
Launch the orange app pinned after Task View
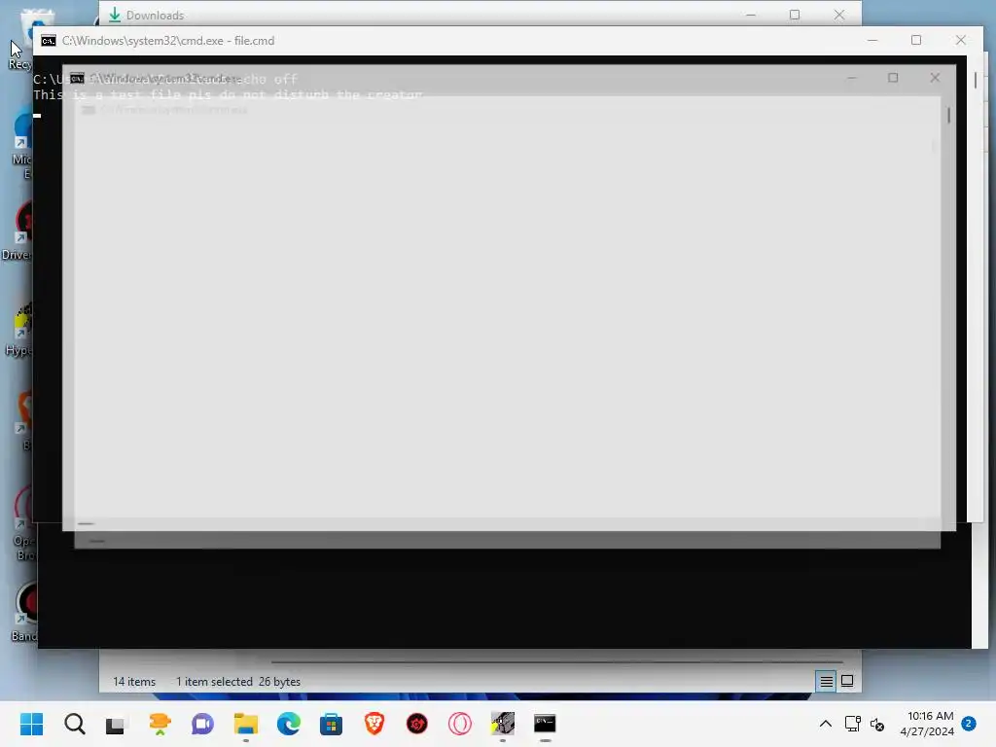click(x=160, y=724)
